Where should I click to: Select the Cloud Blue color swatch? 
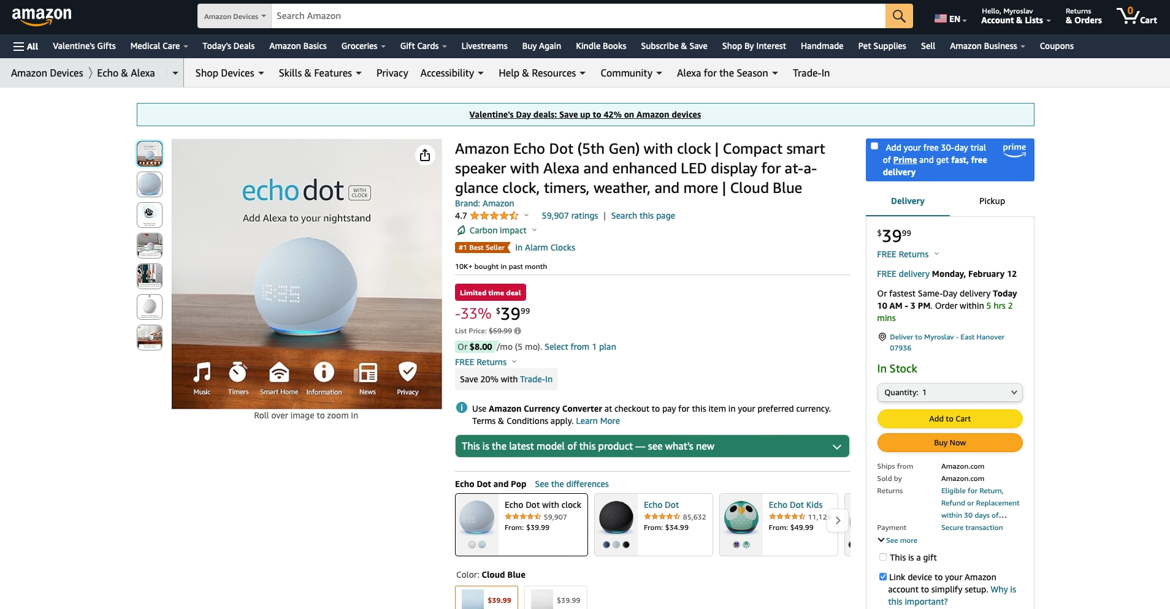[x=486, y=599]
